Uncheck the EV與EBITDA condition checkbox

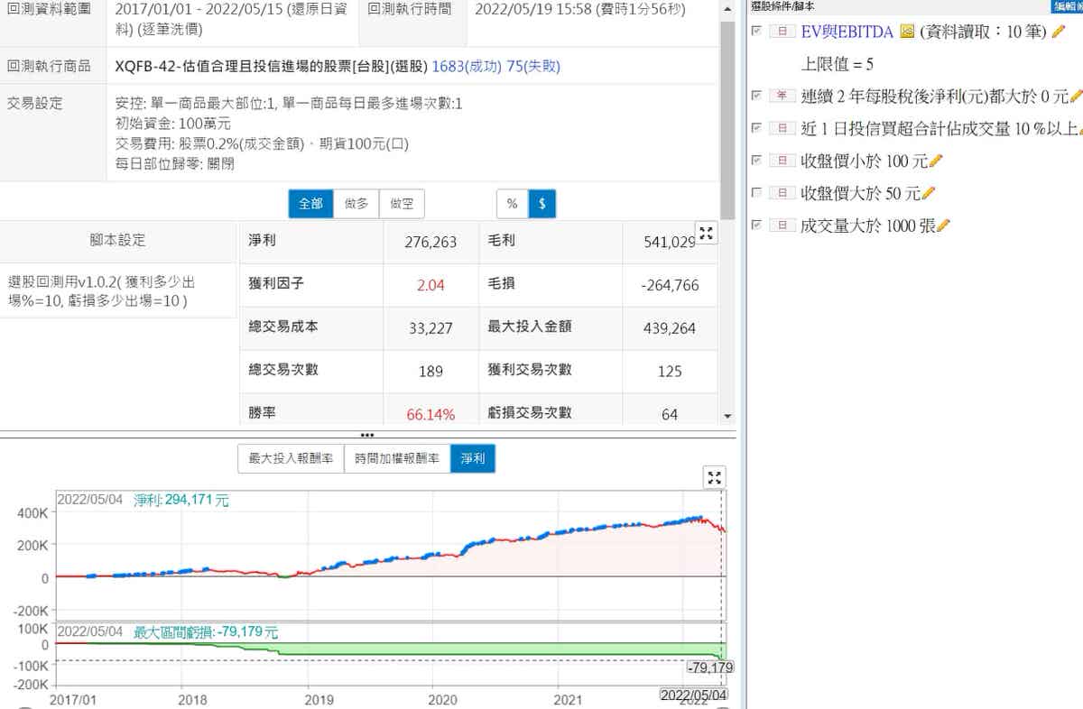756,32
